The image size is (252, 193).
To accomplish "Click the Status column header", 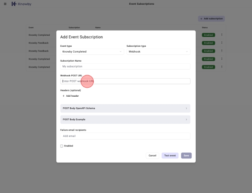I will (x=205, y=28).
